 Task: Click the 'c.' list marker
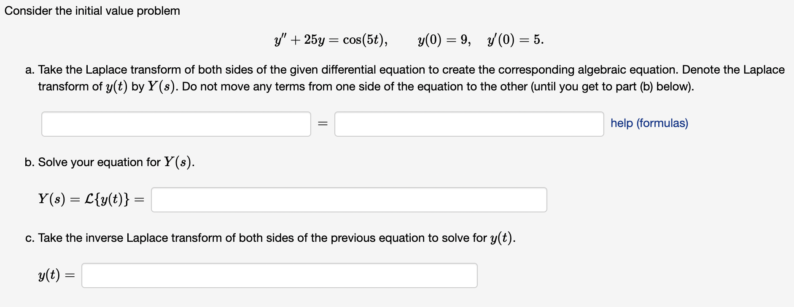point(30,238)
